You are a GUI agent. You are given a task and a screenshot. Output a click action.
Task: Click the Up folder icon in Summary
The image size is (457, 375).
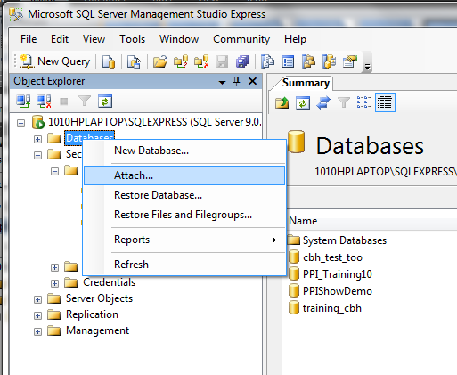282,102
